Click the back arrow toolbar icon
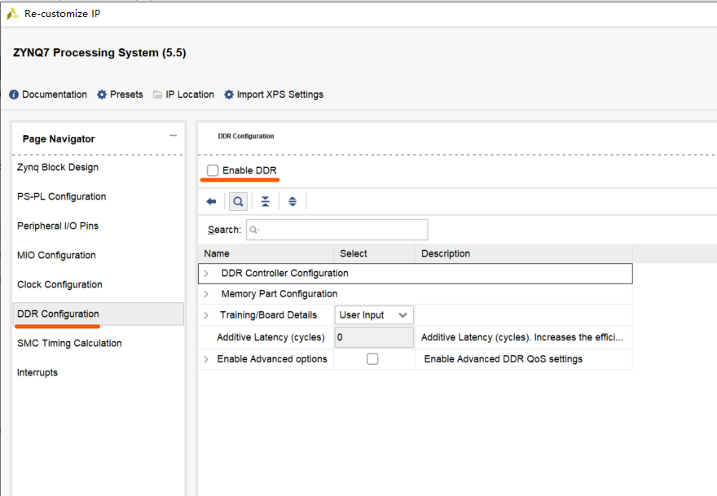 (212, 201)
